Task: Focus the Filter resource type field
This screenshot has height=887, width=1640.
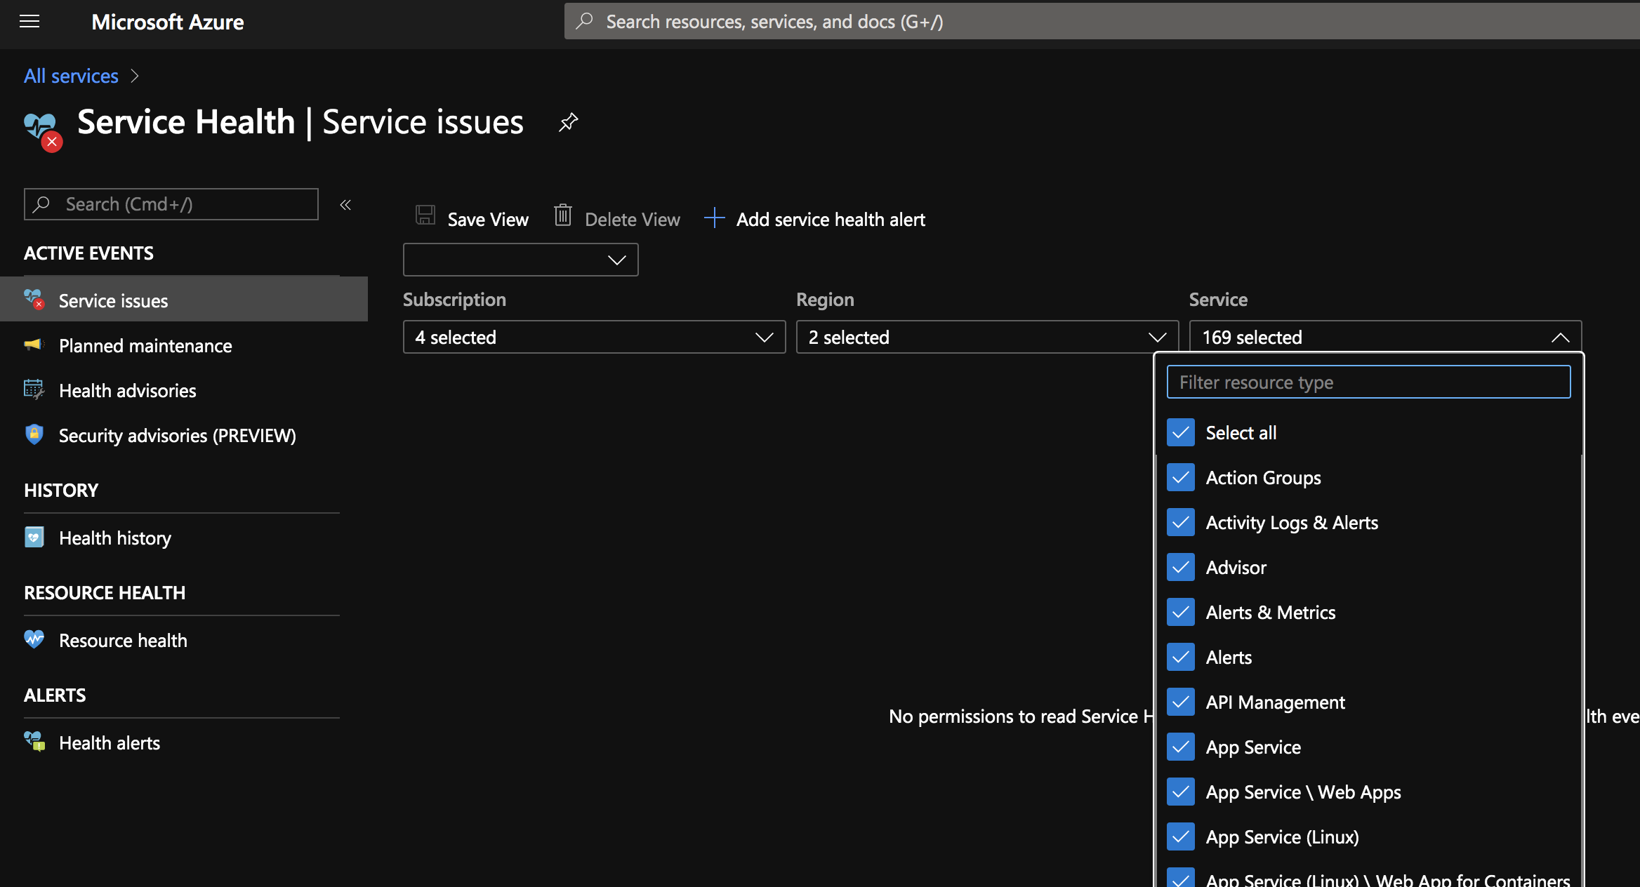Action: 1368,382
